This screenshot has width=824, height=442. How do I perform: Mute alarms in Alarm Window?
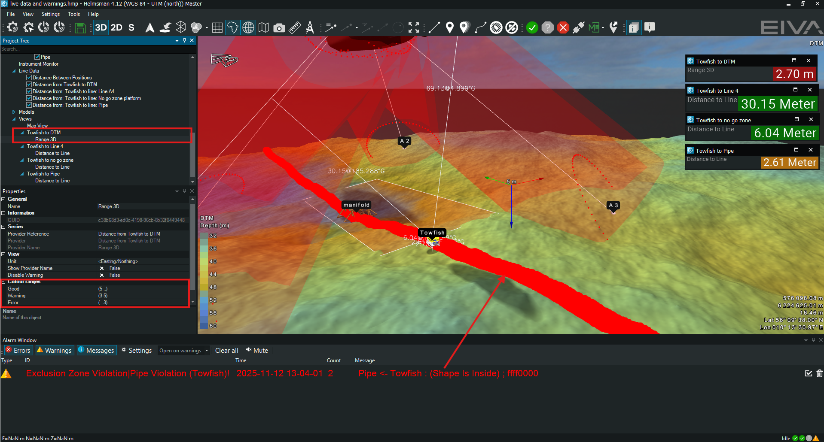point(257,351)
